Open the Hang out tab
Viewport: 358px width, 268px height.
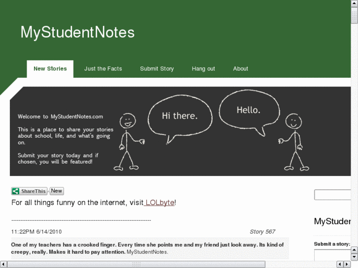[203, 69]
